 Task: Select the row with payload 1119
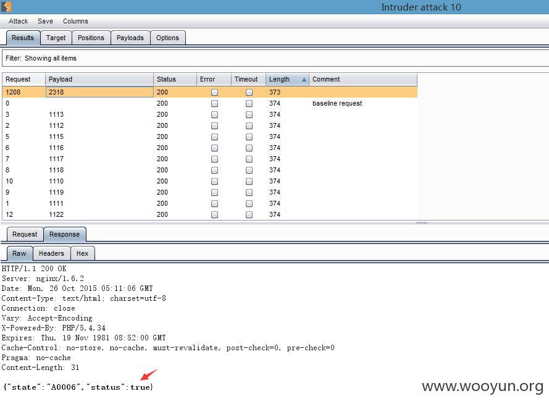tap(210, 192)
